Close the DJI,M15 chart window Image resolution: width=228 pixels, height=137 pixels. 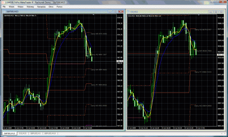(x=221, y=12)
